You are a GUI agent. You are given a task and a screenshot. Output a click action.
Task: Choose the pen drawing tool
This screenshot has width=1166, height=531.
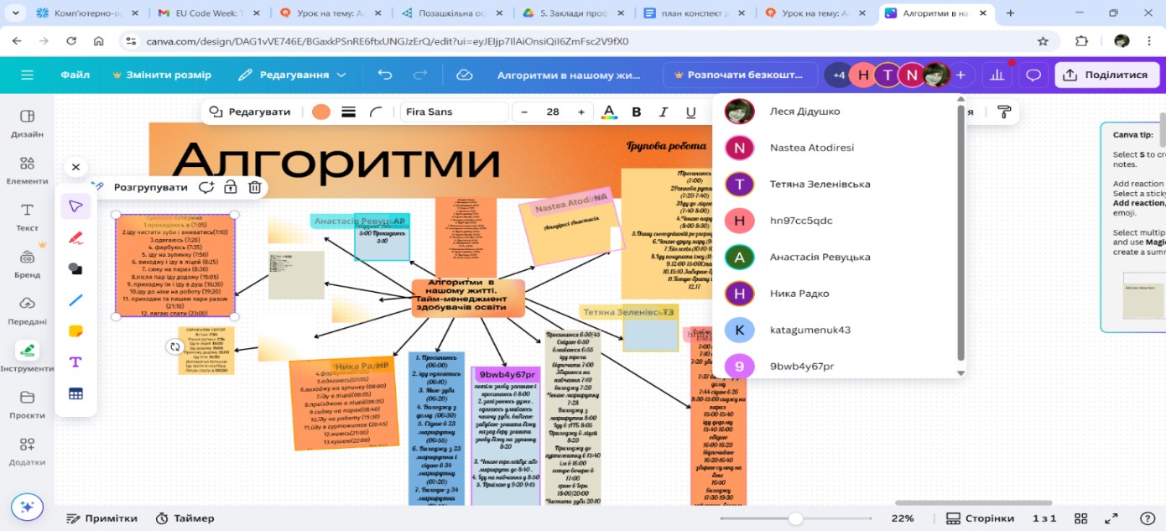75,237
